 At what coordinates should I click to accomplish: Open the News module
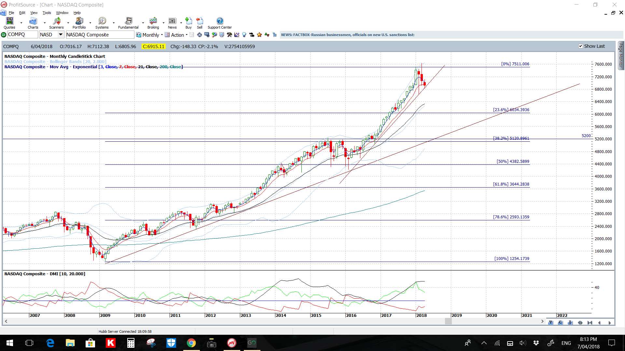172,23
